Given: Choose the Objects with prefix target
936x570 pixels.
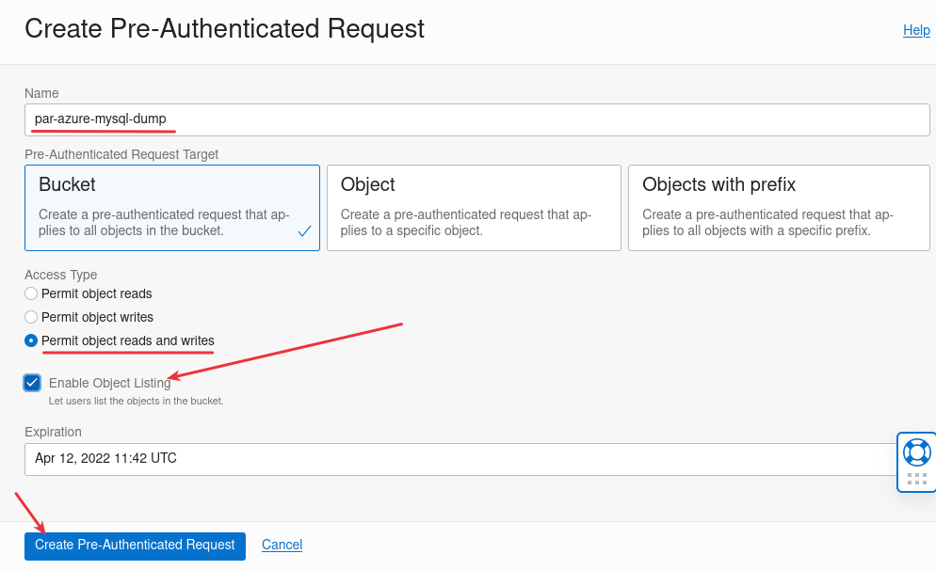Looking at the screenshot, I should 779,208.
